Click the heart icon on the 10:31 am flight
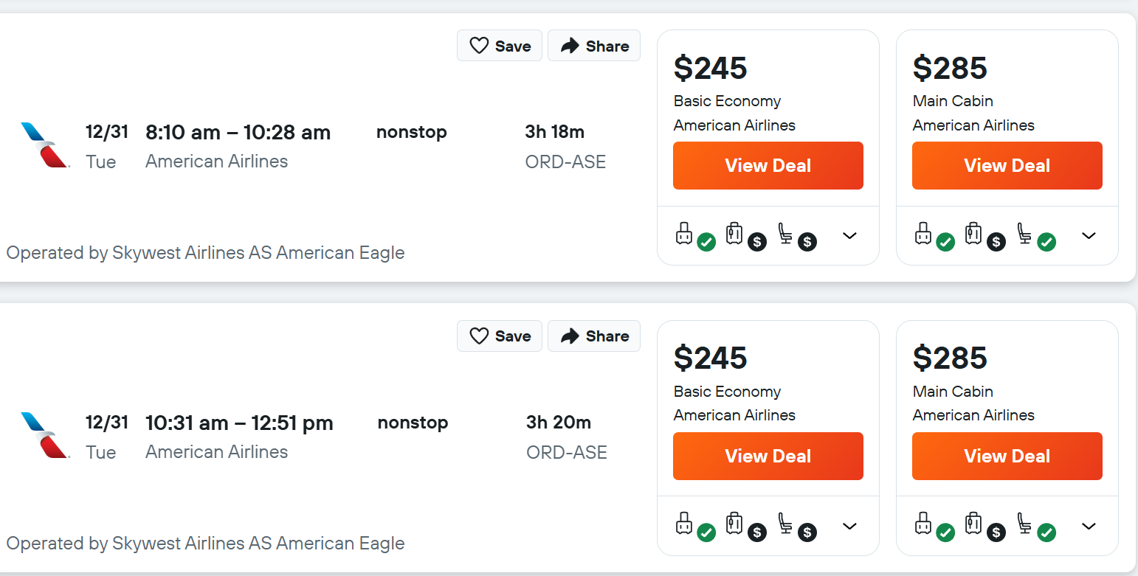The height and width of the screenshot is (576, 1138). 480,336
